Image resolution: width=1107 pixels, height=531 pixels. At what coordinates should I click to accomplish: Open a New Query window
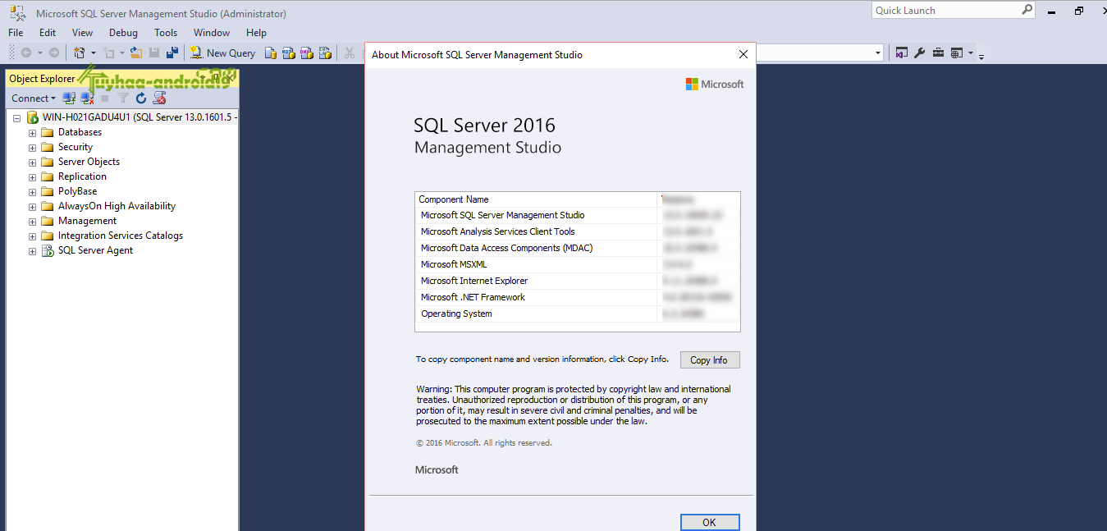click(x=222, y=53)
